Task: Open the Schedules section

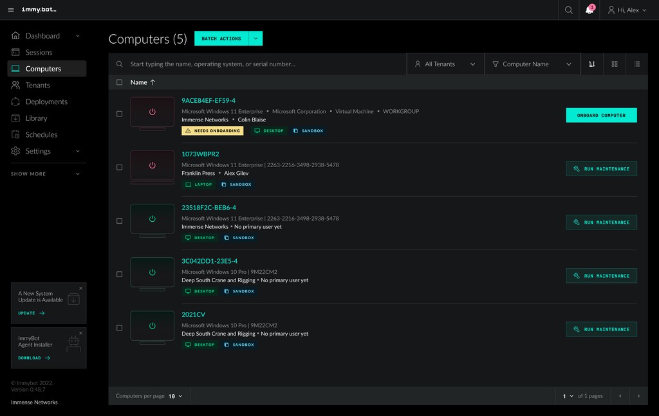Action: (x=40, y=134)
